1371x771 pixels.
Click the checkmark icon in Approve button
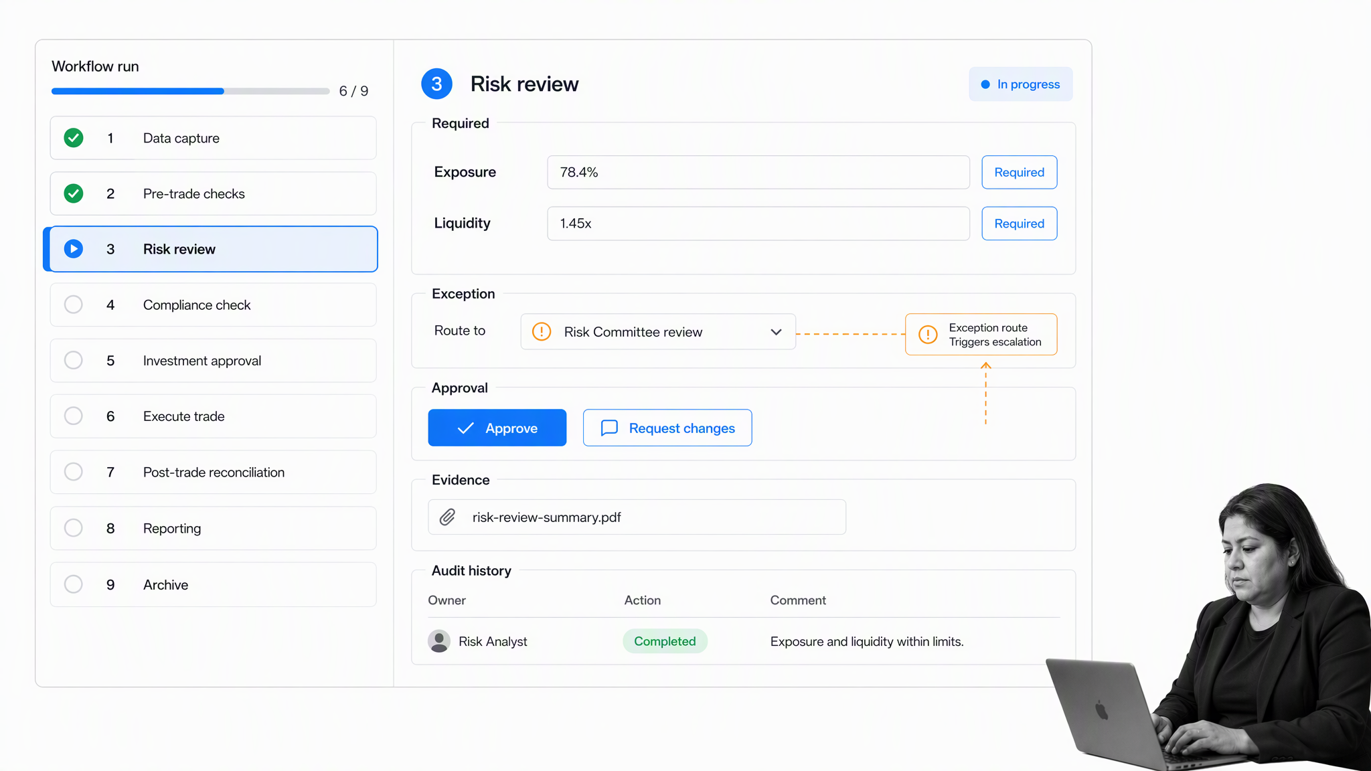465,428
